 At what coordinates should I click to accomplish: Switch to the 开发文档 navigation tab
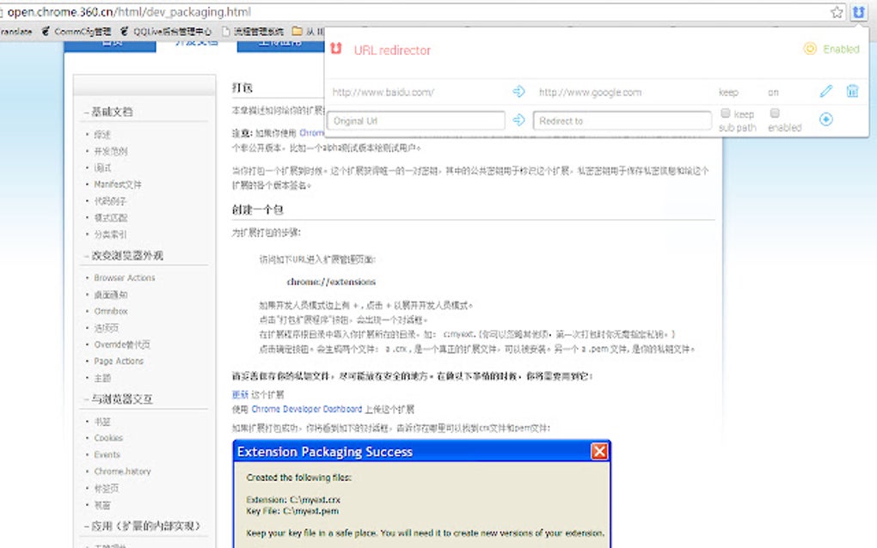(193, 44)
